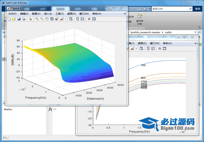
Task: Click the Zoom Out magnifier in Figure 1
Action: pos(42,19)
